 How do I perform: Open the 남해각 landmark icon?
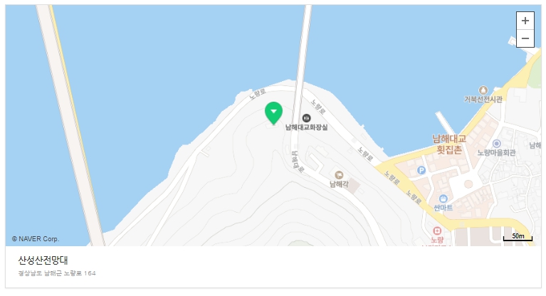pos(339,175)
